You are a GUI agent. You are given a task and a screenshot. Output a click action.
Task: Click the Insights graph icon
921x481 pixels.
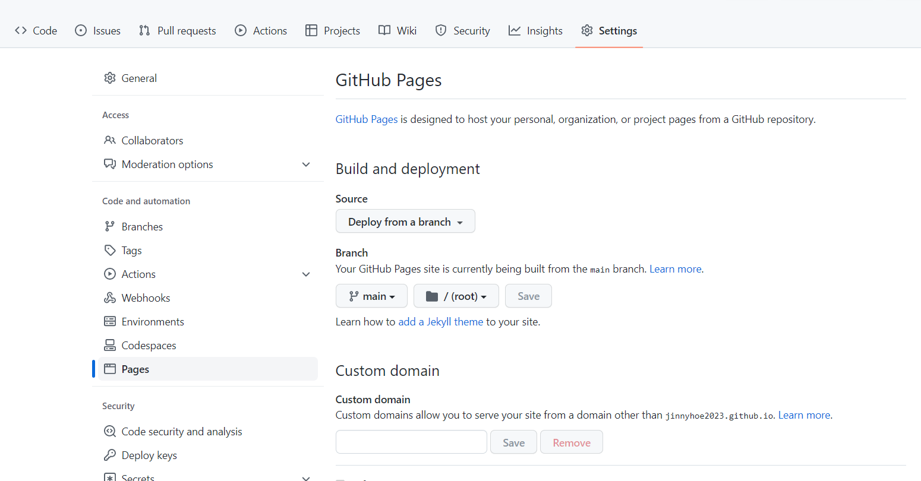(x=515, y=30)
